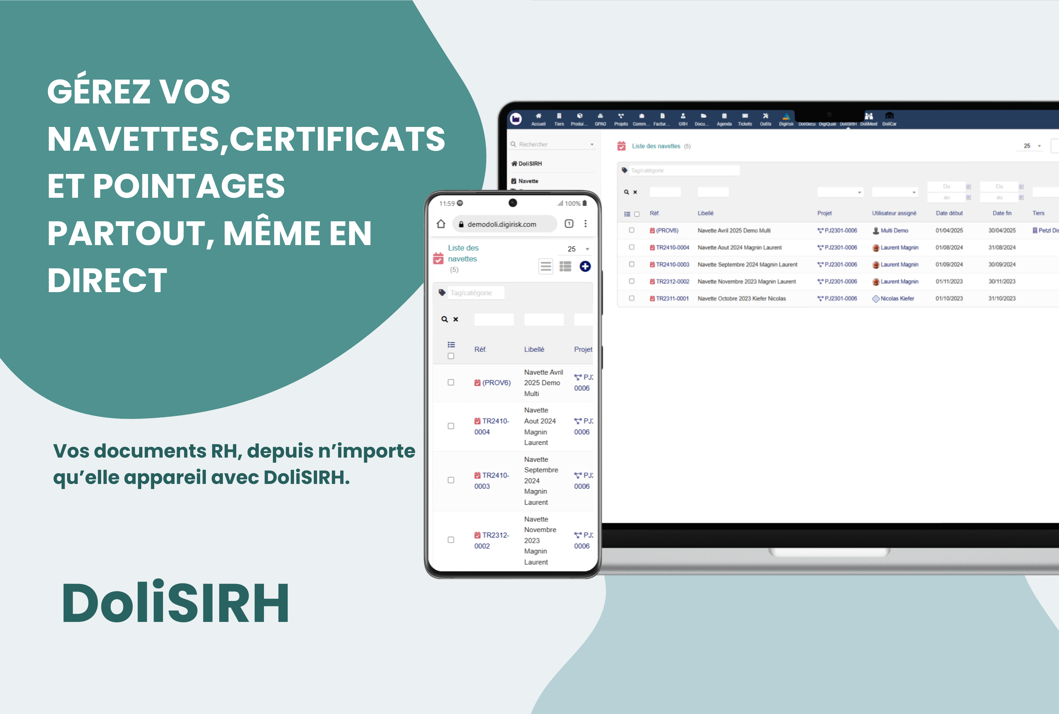Click the phone Tag/catégorie input field

coord(476,293)
